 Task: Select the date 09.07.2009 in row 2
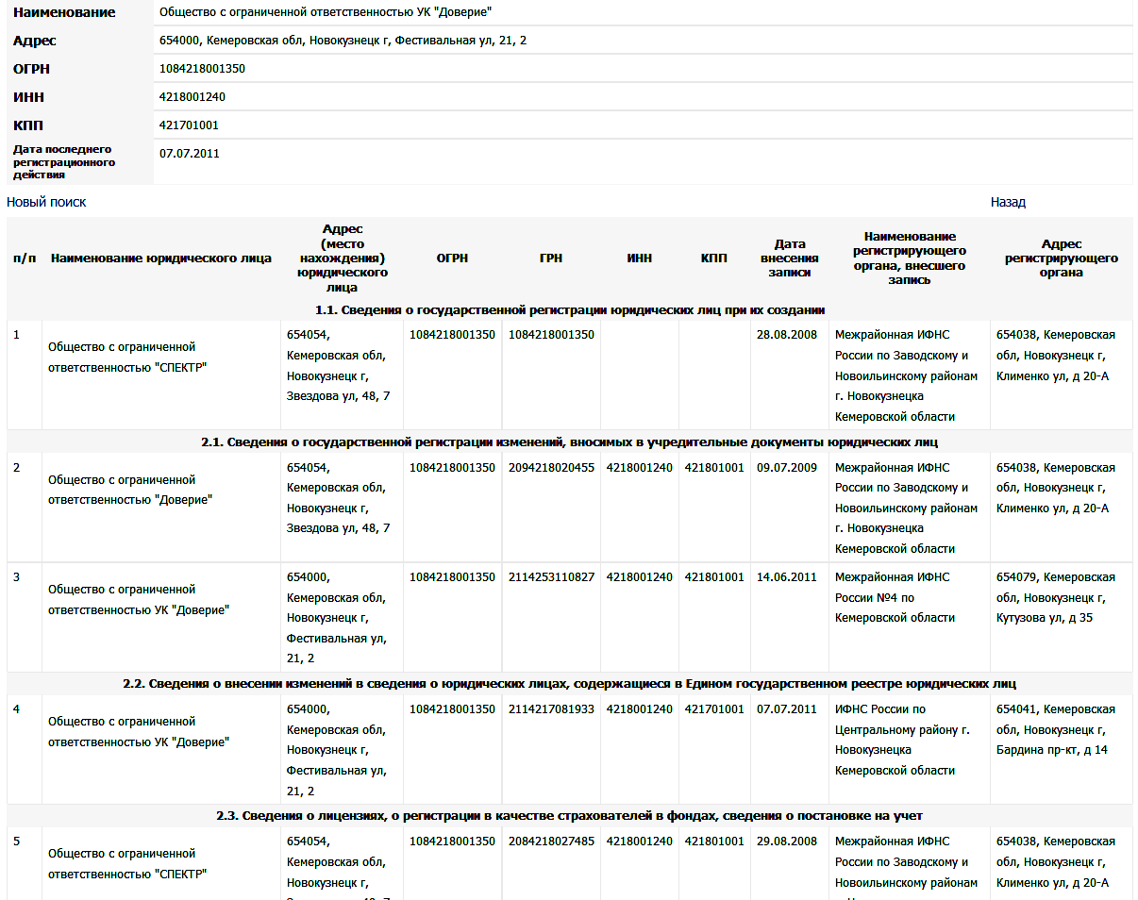pyautogui.click(x=786, y=467)
